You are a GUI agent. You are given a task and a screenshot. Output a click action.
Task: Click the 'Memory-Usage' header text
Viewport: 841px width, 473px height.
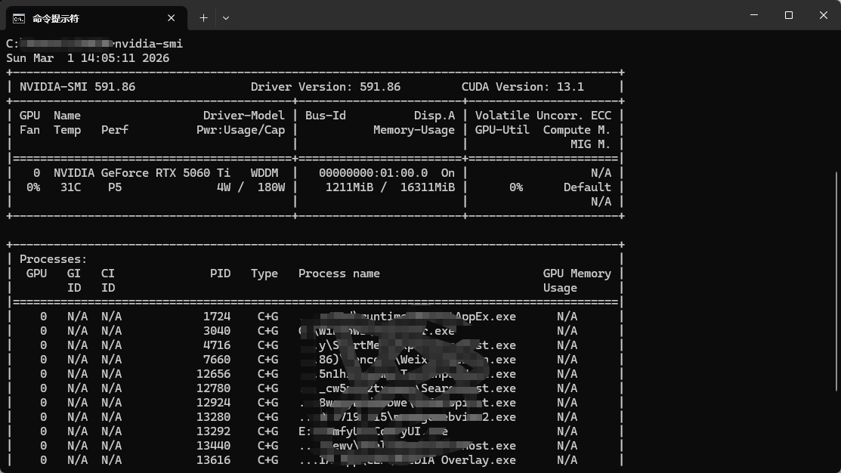[x=414, y=130]
